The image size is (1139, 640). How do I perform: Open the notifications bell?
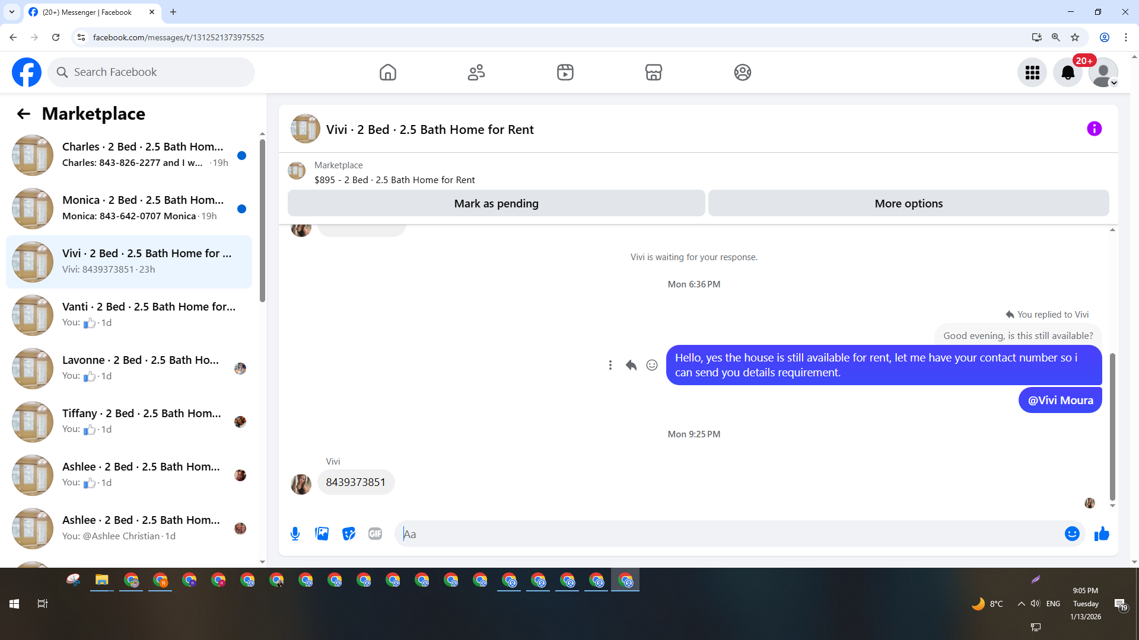(1067, 72)
